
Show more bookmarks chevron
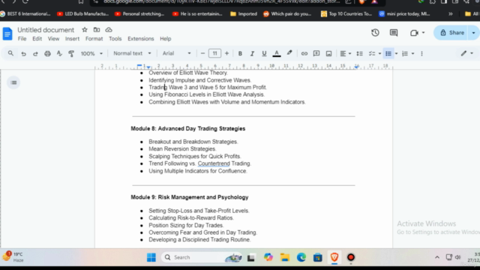click(451, 13)
